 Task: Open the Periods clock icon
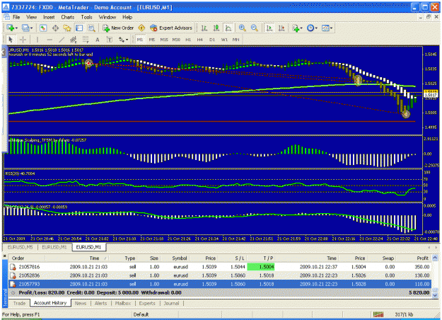pos(310,28)
